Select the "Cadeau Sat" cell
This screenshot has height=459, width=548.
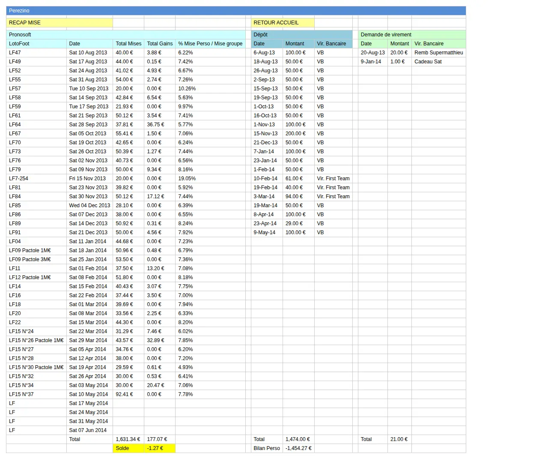pyautogui.click(x=439, y=62)
